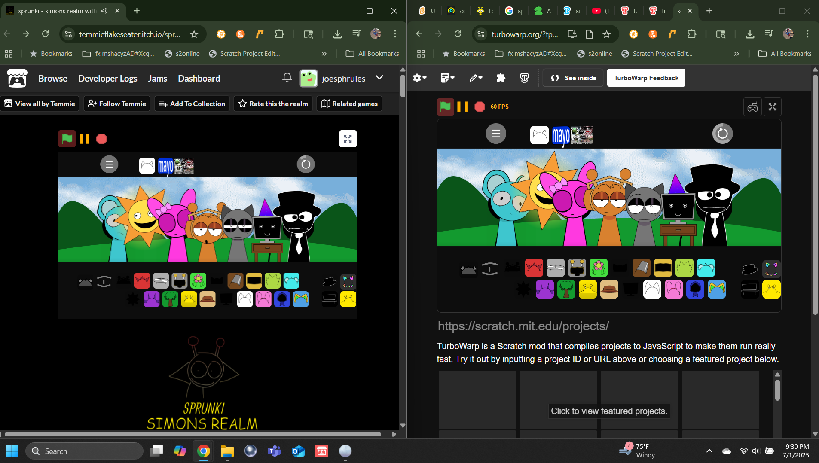Pick the green tree icon in itch.io game
The height and width of the screenshot is (463, 819).
click(x=170, y=299)
